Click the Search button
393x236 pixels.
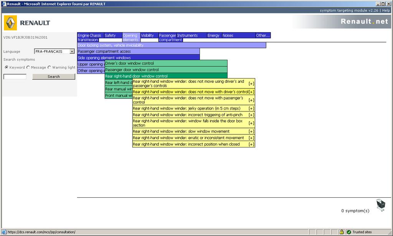click(54, 77)
